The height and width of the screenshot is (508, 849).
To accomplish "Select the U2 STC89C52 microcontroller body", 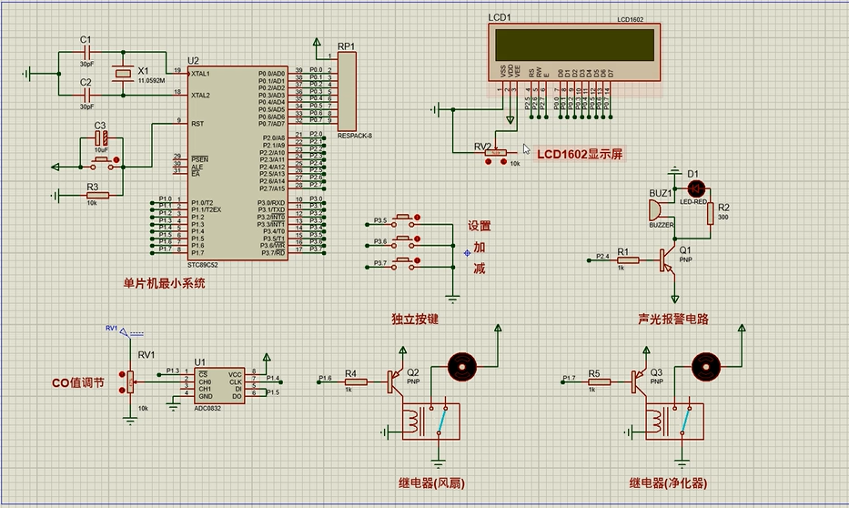I will 240,162.
